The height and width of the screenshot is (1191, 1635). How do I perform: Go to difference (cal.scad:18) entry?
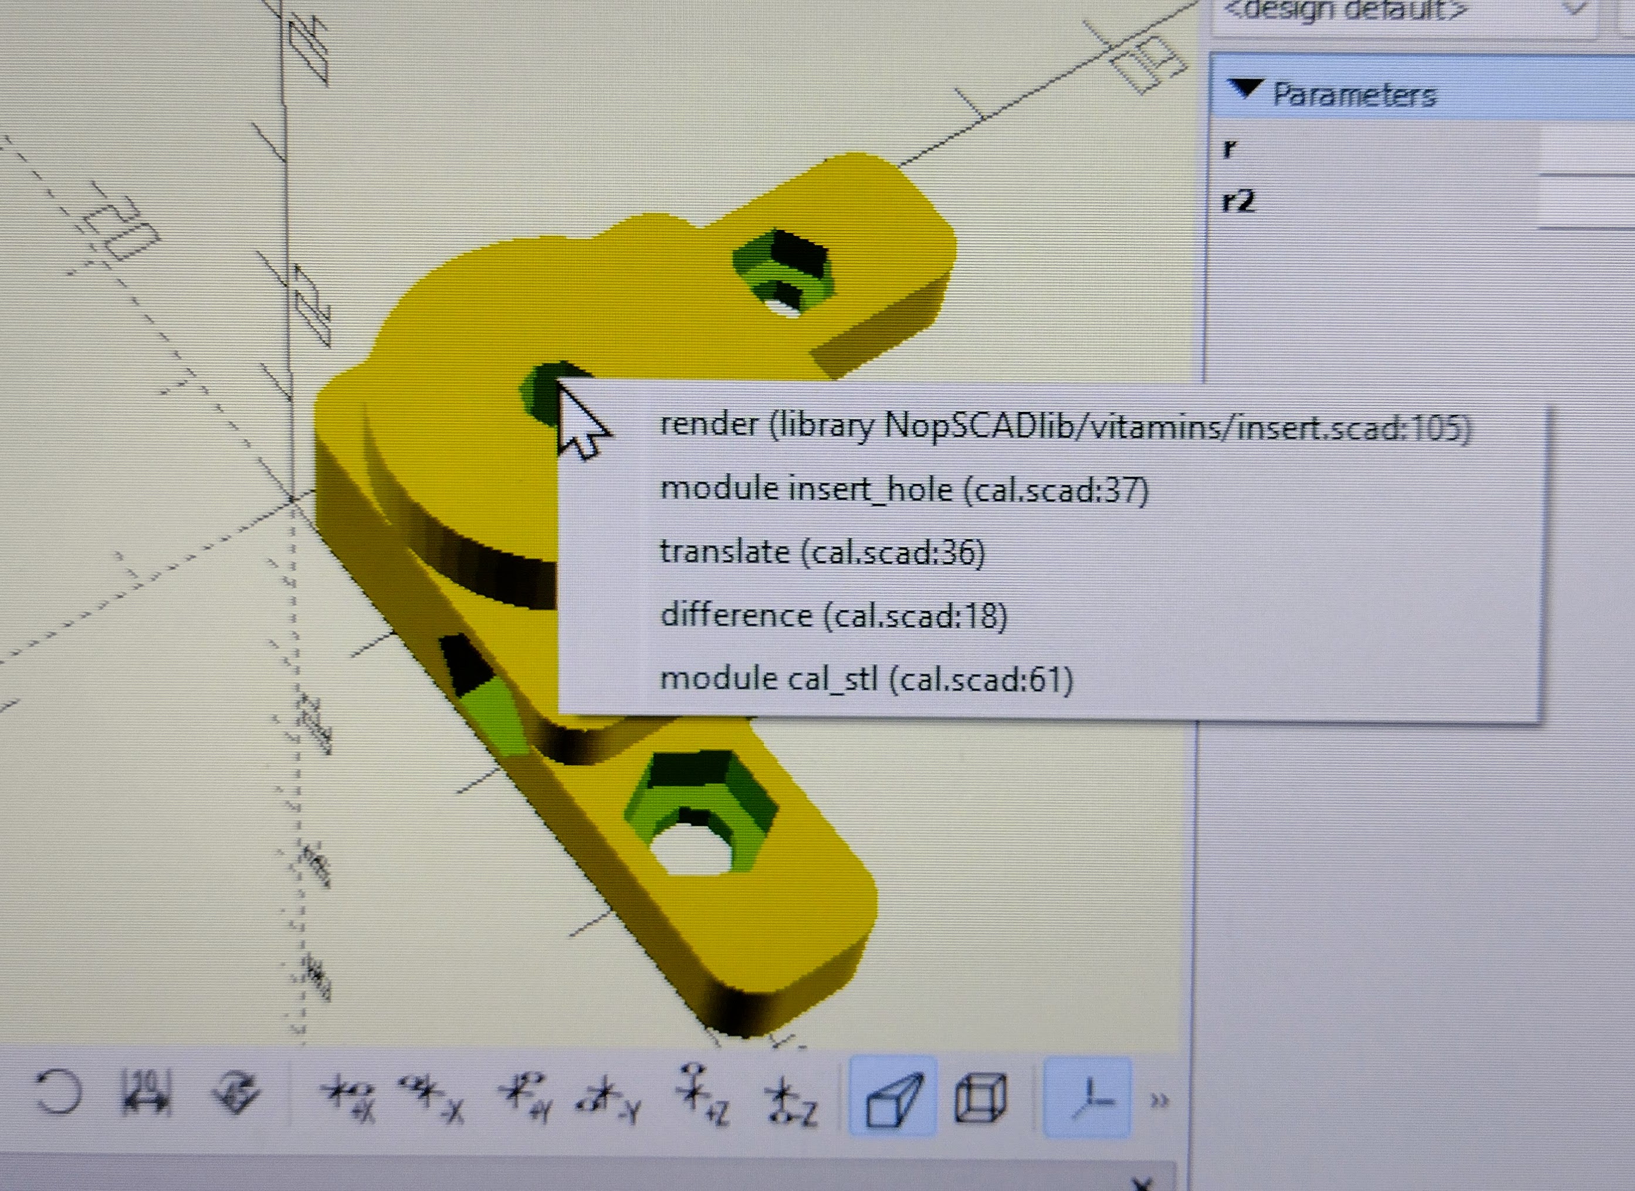pos(834,615)
